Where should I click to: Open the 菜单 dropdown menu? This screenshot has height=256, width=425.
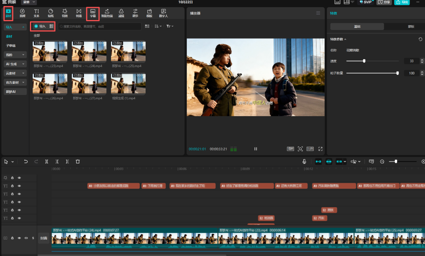(29, 2)
